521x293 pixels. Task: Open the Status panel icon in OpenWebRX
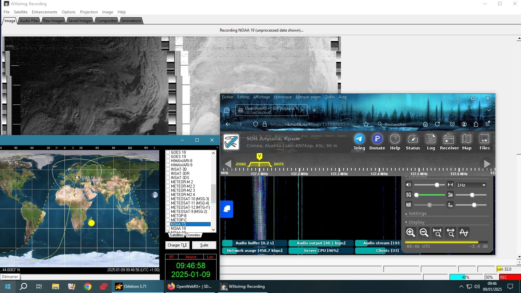413,142
